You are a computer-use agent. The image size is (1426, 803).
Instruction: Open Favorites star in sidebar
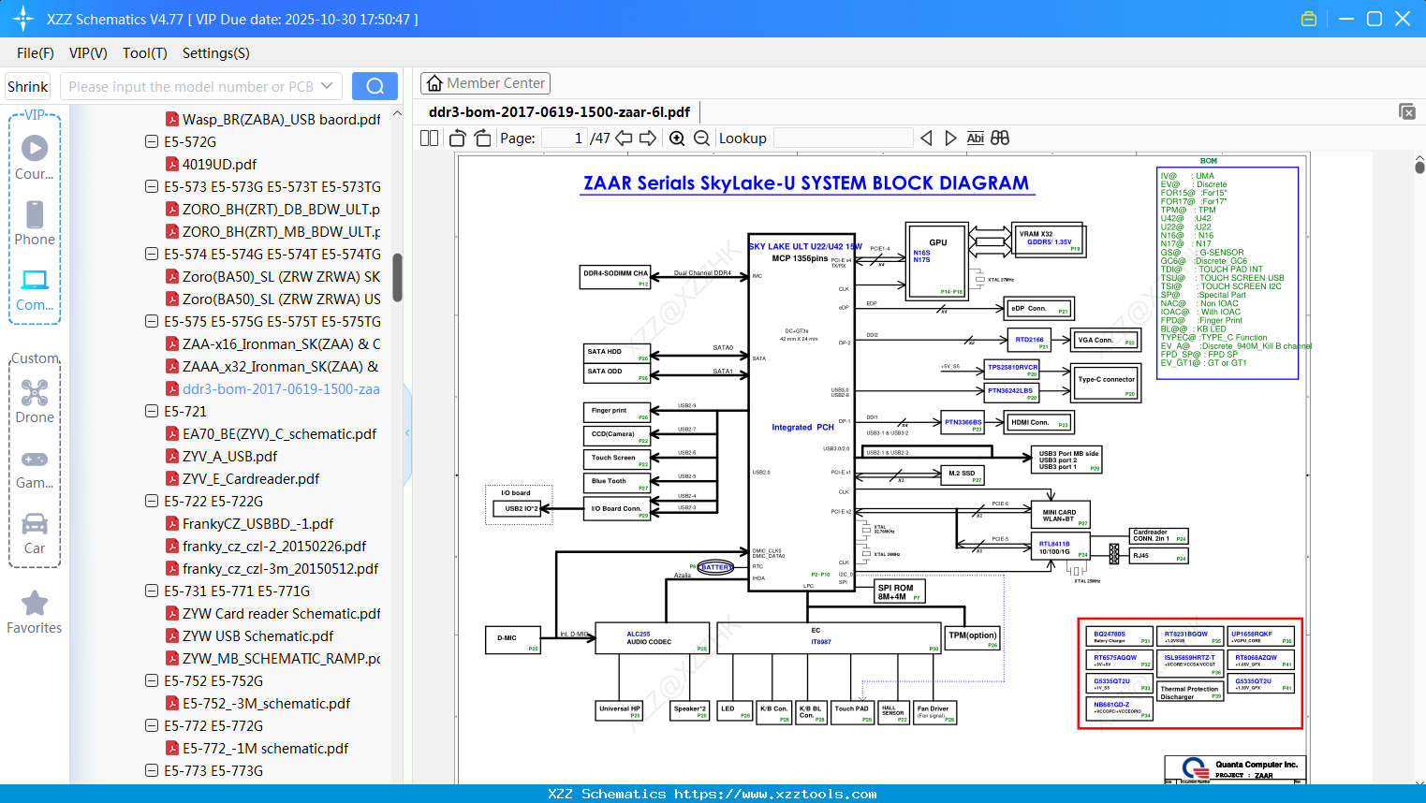coord(35,612)
